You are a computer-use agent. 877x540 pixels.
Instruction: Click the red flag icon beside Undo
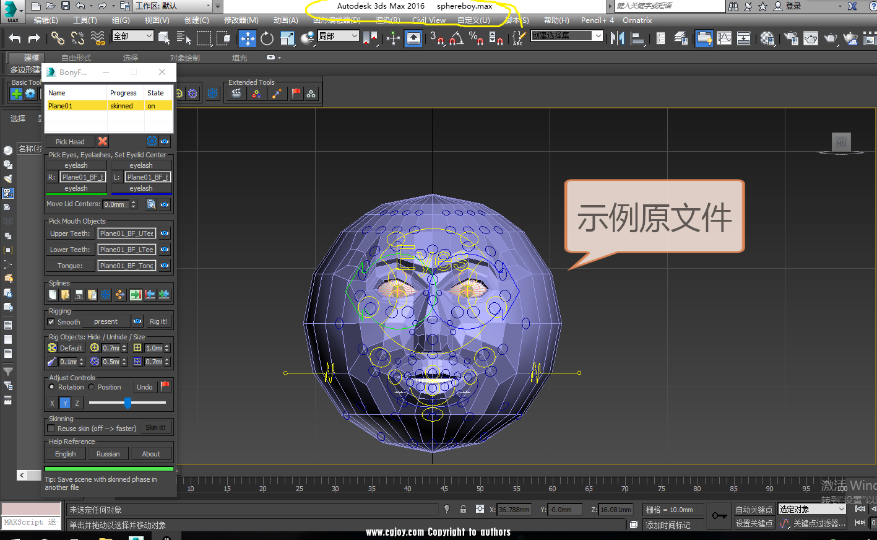pos(165,386)
